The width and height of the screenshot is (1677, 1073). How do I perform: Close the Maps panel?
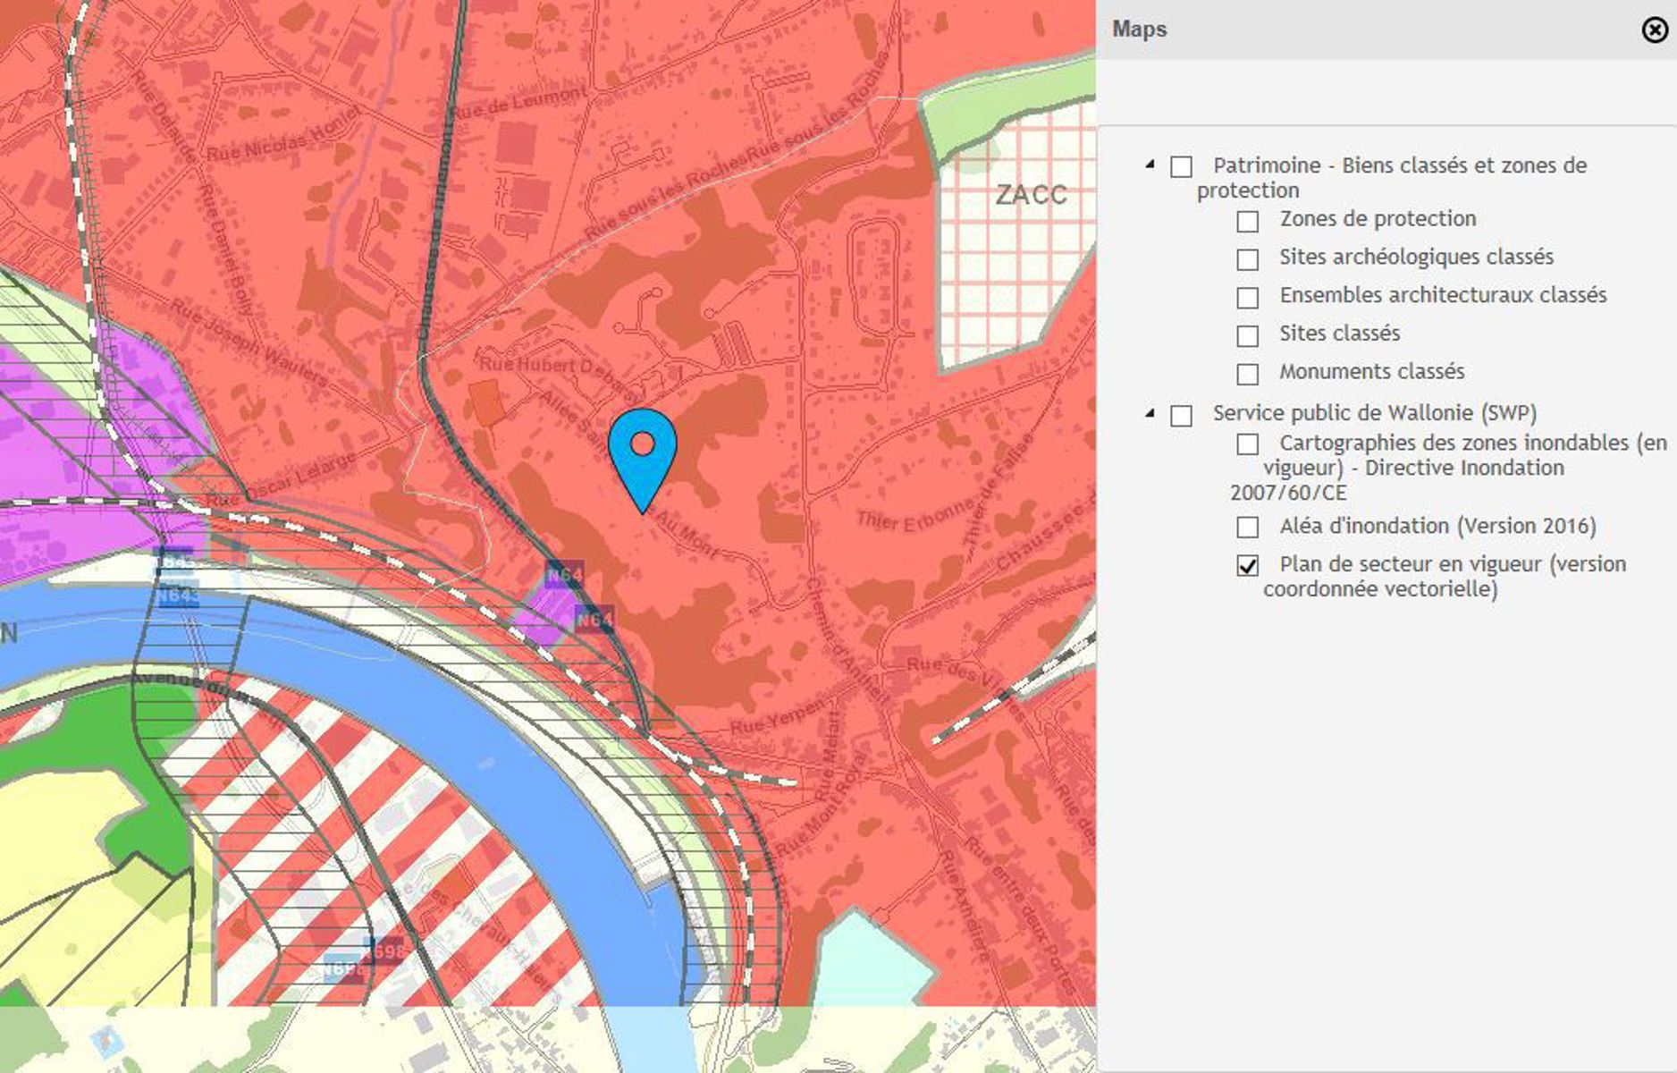(1654, 30)
